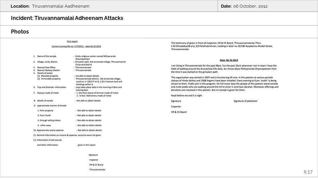Click the 'Signature of petitioner' text
Image resolution: width=318 pixels, height=179 pixels.
pos(245,101)
